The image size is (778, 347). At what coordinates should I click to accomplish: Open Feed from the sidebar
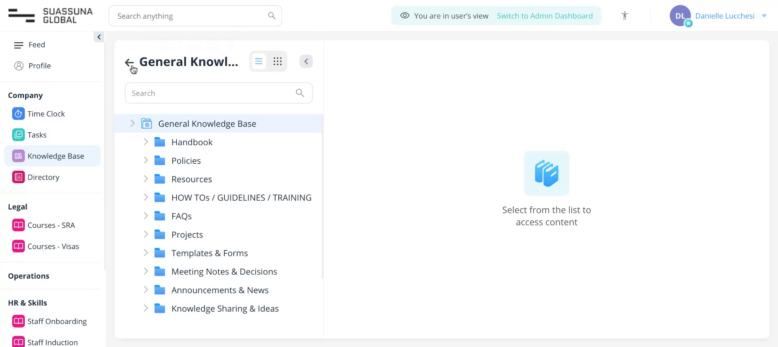[36, 45]
